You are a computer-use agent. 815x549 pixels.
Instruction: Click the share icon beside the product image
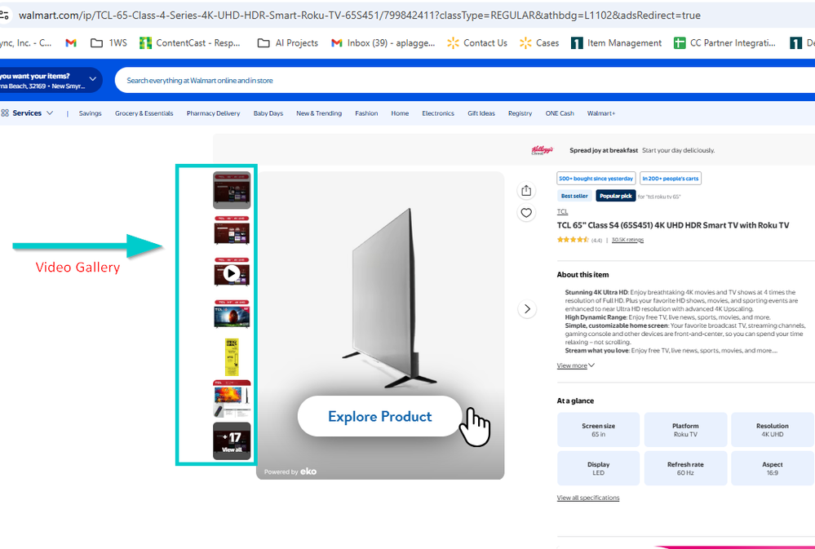coord(526,190)
